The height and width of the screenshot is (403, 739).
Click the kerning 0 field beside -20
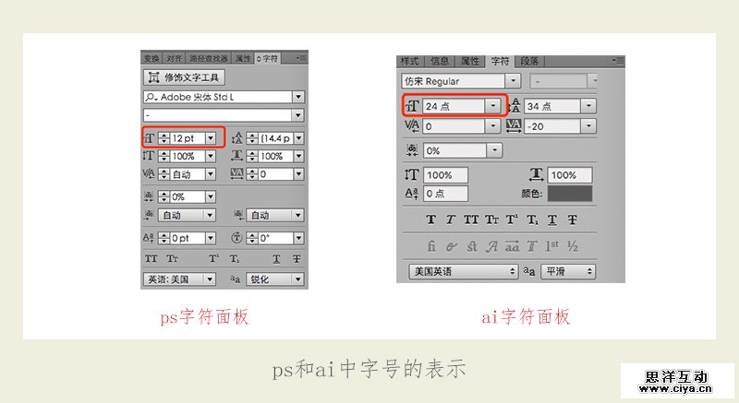(x=454, y=126)
